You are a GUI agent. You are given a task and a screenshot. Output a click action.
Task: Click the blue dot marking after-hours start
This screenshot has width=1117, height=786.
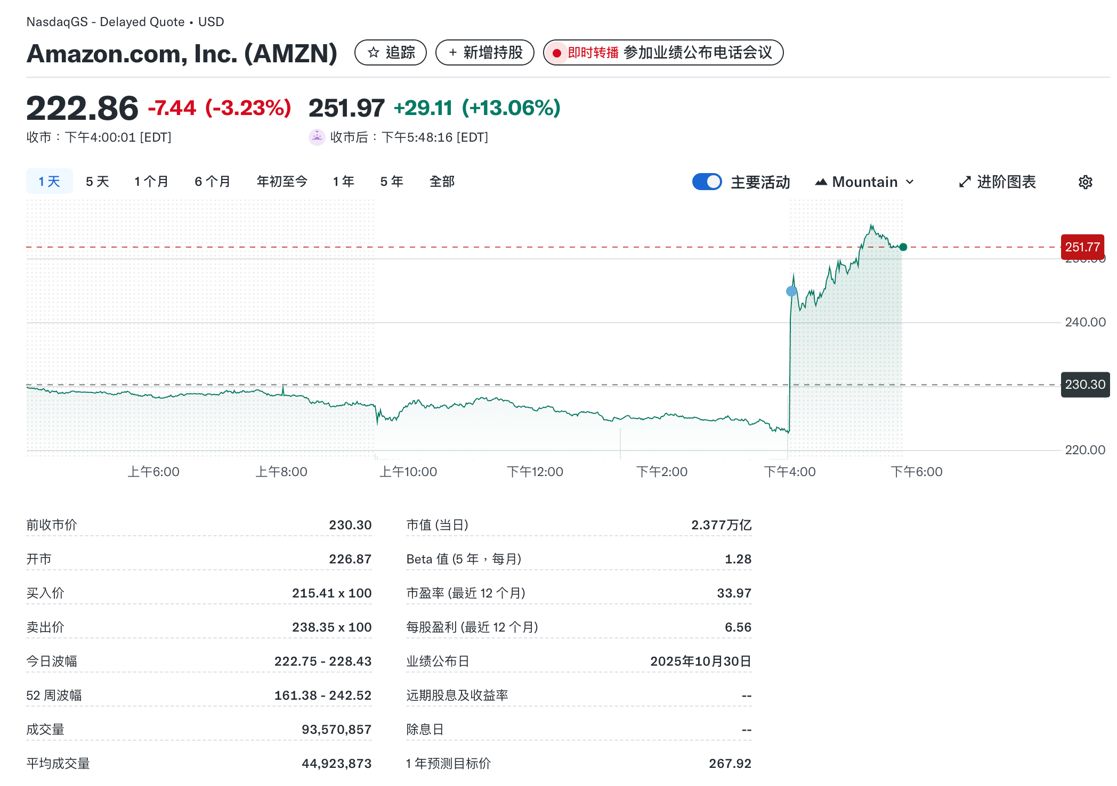(x=790, y=290)
